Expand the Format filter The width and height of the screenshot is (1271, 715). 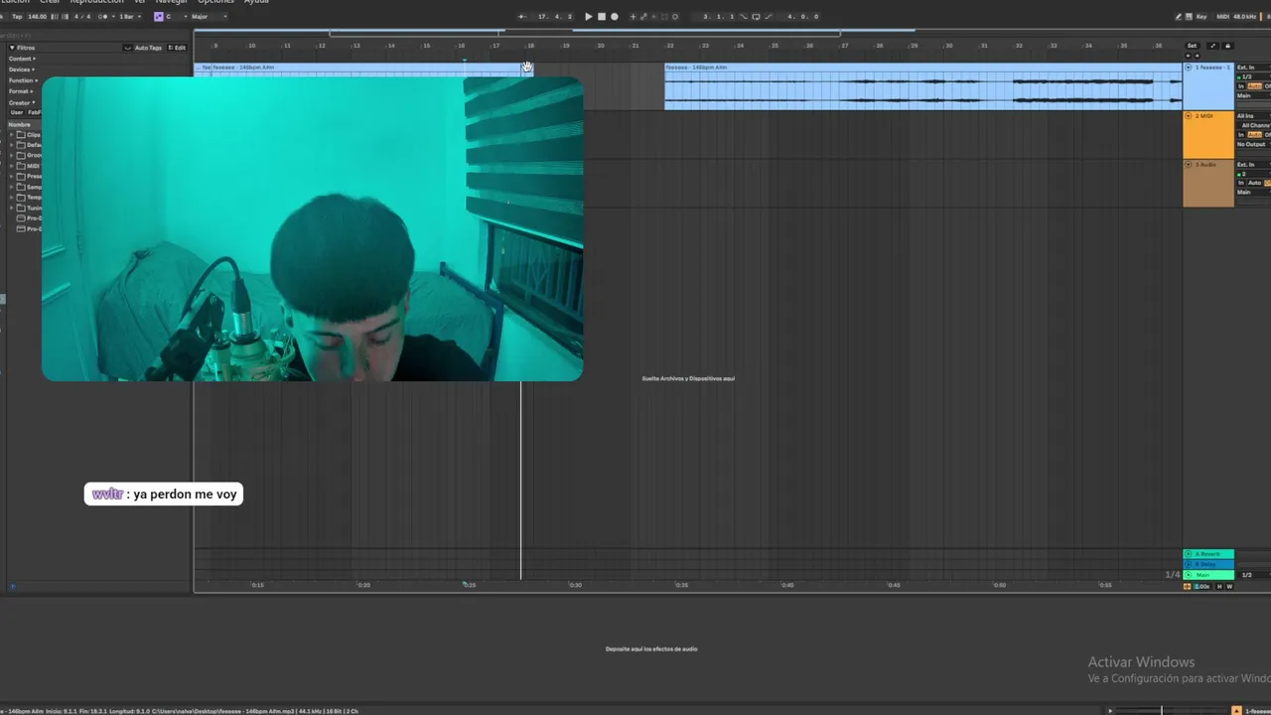click(21, 91)
